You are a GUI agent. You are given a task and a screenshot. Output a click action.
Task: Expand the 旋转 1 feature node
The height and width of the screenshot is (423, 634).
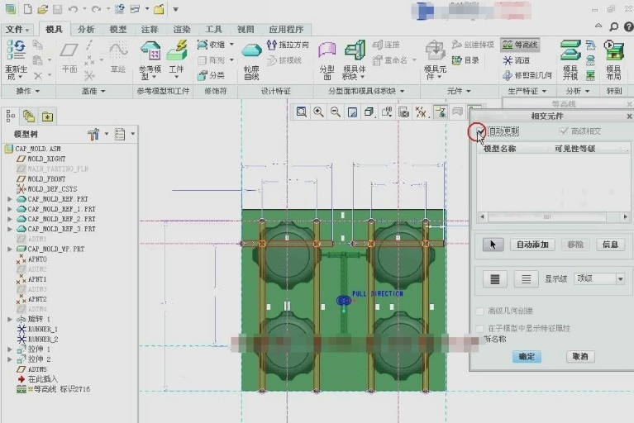[10, 319]
